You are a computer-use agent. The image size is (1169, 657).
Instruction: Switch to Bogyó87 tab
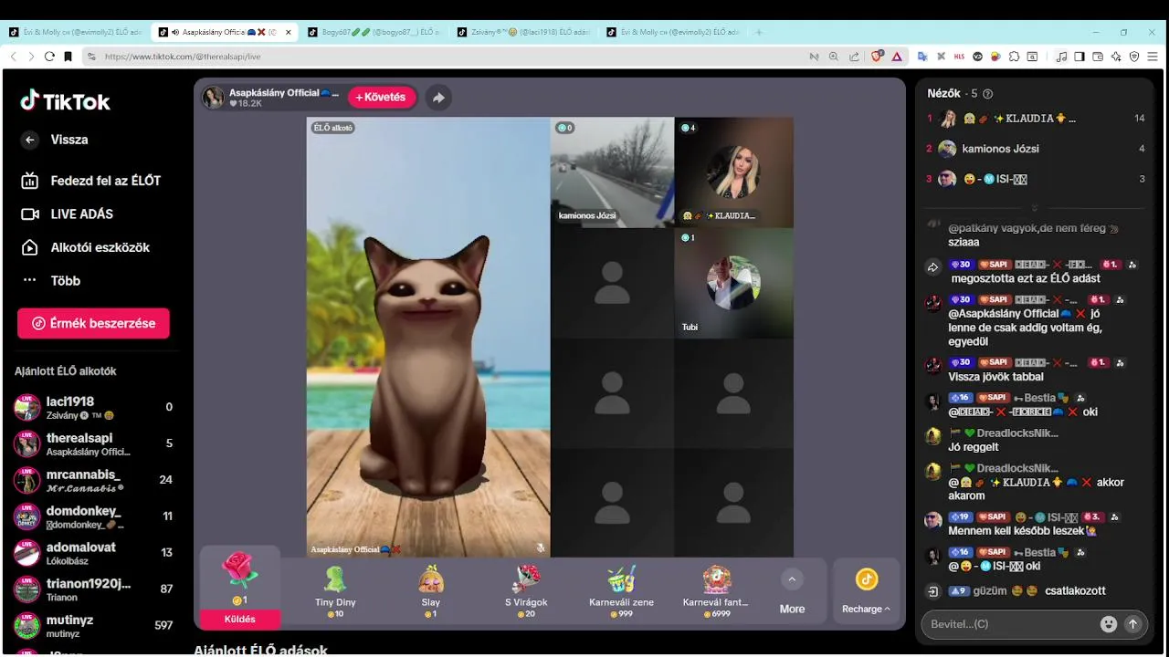(373, 32)
